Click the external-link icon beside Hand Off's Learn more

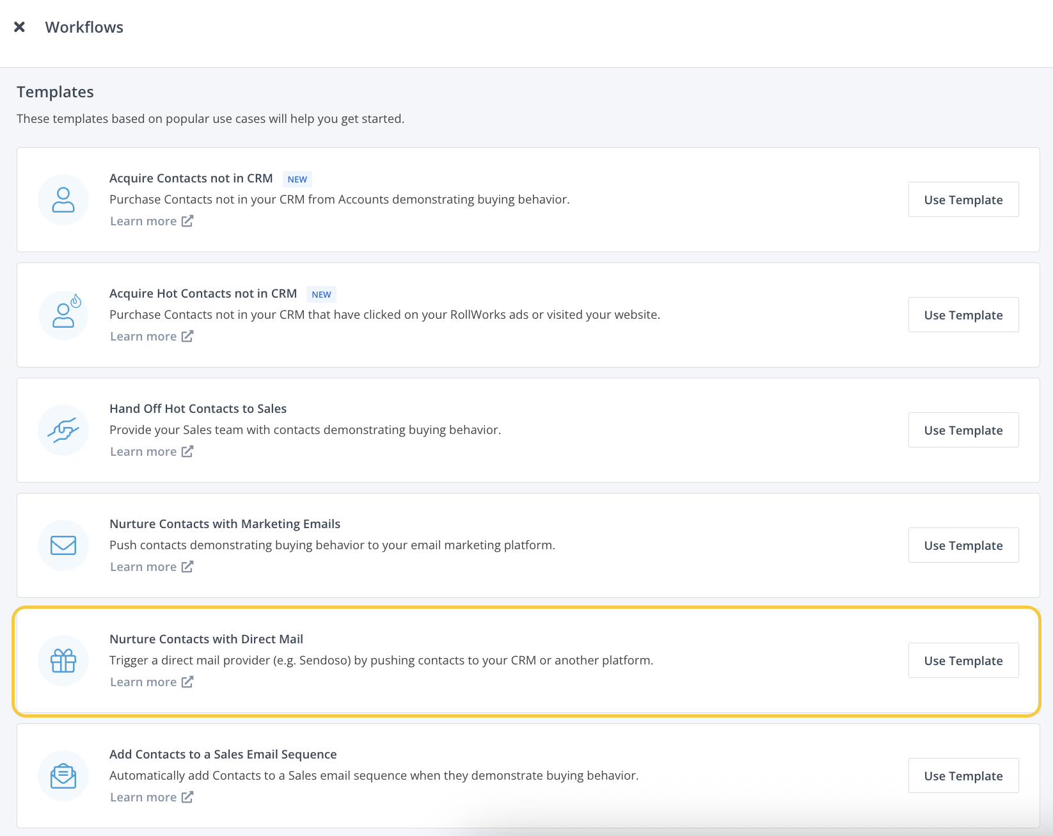point(187,451)
